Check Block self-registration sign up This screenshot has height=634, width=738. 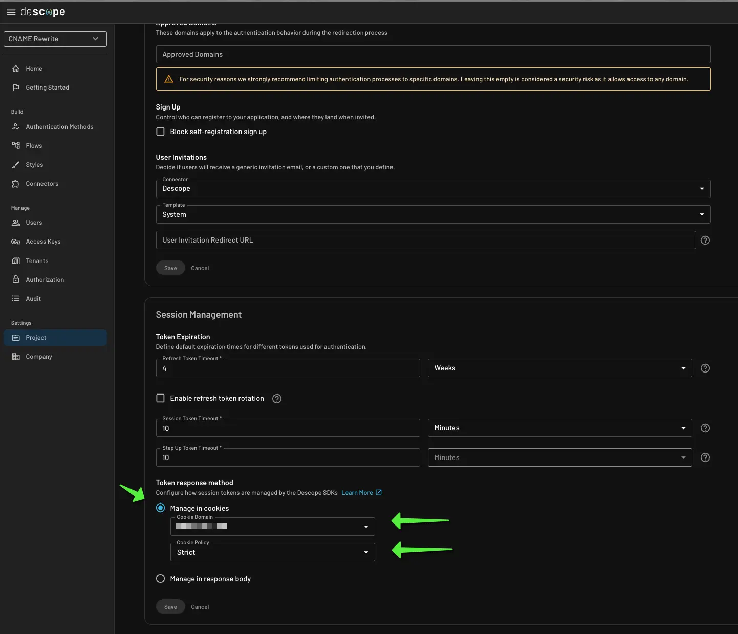click(x=160, y=132)
